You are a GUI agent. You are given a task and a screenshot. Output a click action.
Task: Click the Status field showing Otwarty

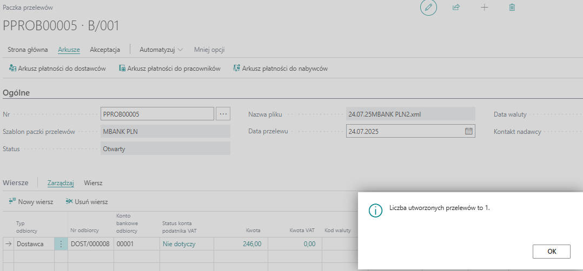[x=165, y=148]
